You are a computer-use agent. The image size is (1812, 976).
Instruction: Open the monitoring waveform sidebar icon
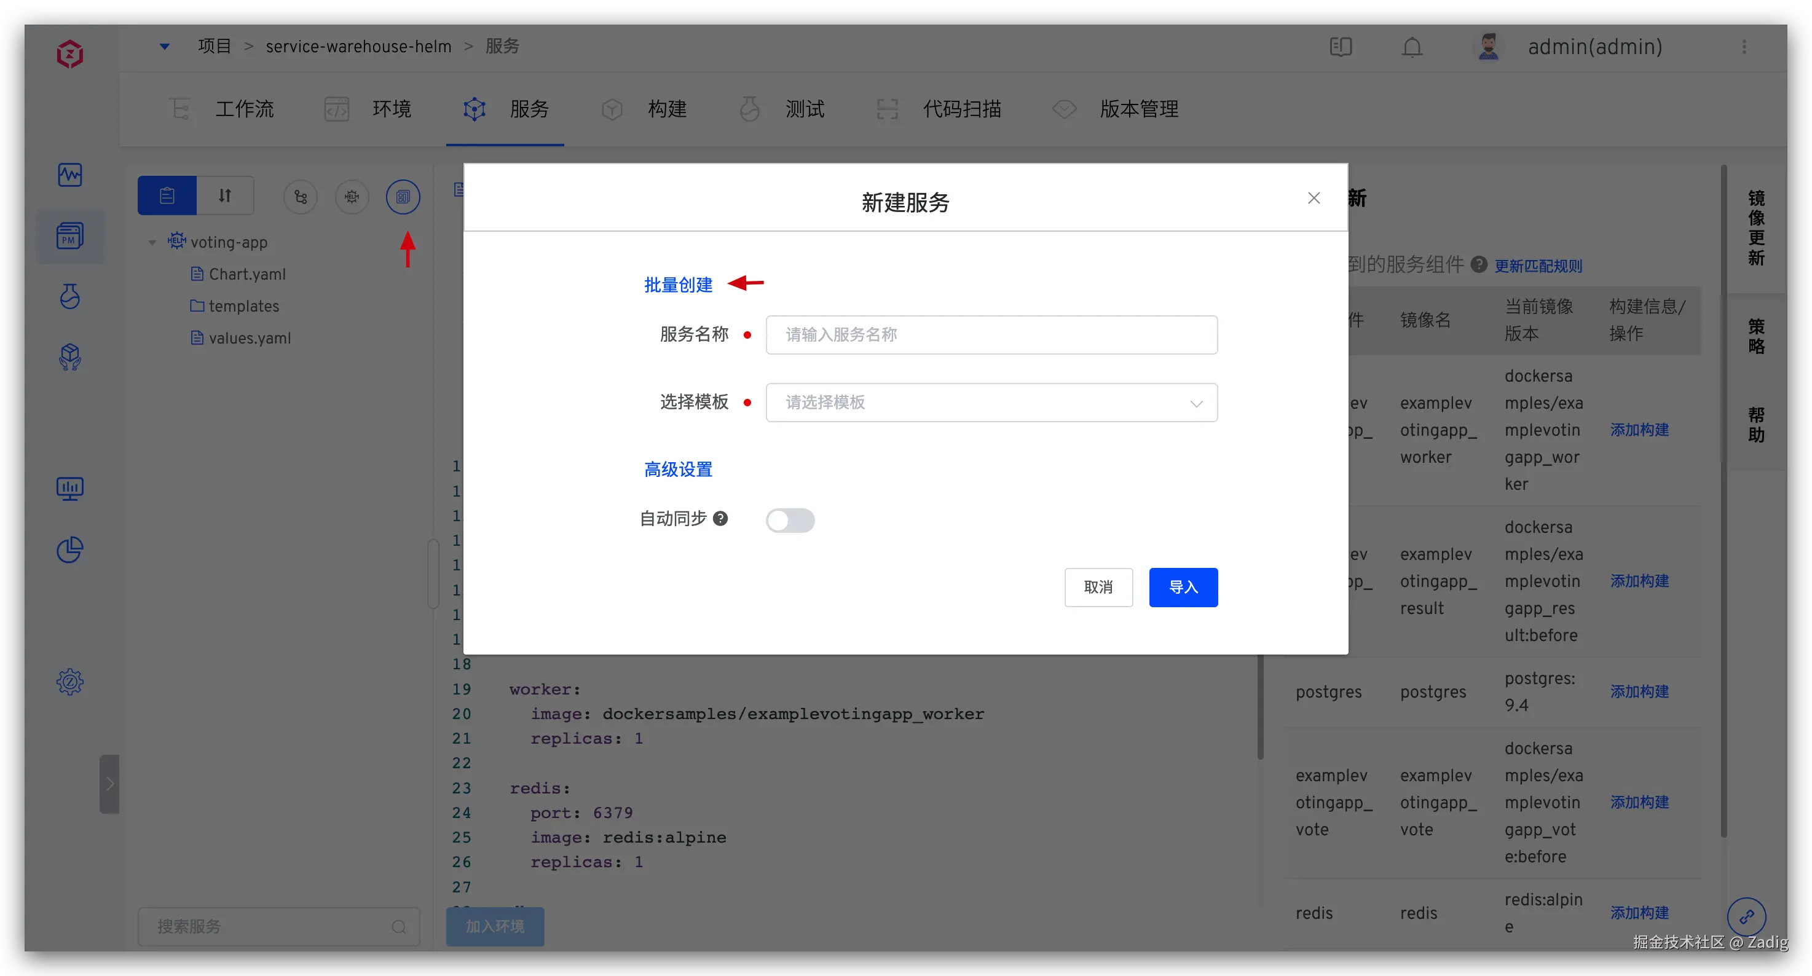pos(69,175)
